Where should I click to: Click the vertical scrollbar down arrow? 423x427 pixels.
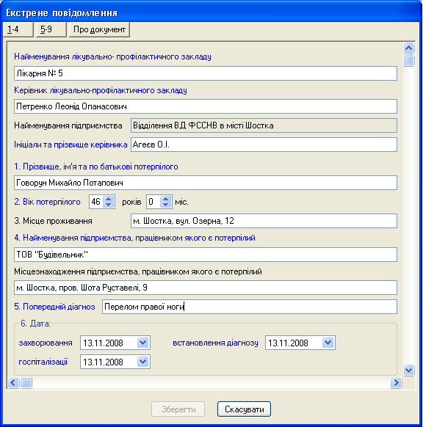[x=408, y=370]
